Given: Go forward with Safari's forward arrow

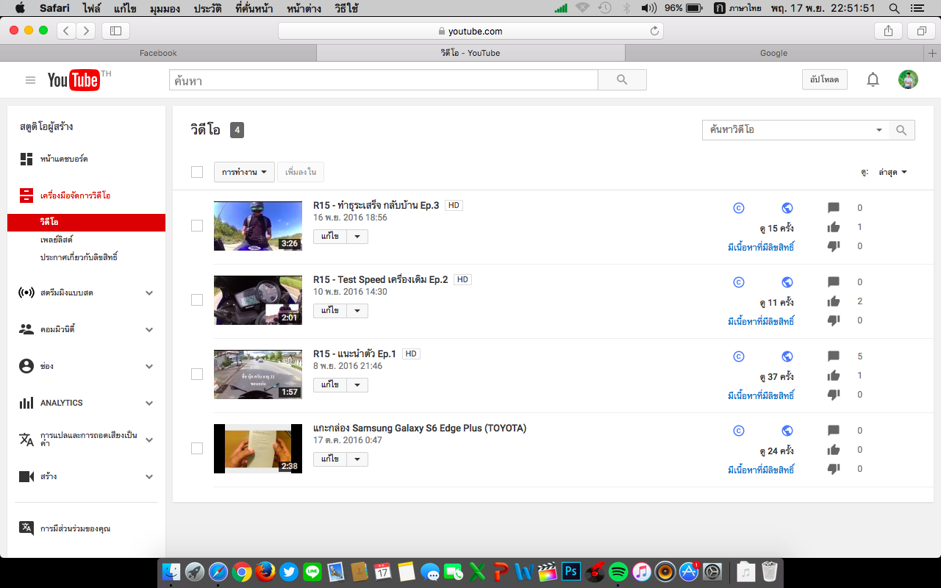Looking at the screenshot, I should click(x=86, y=31).
